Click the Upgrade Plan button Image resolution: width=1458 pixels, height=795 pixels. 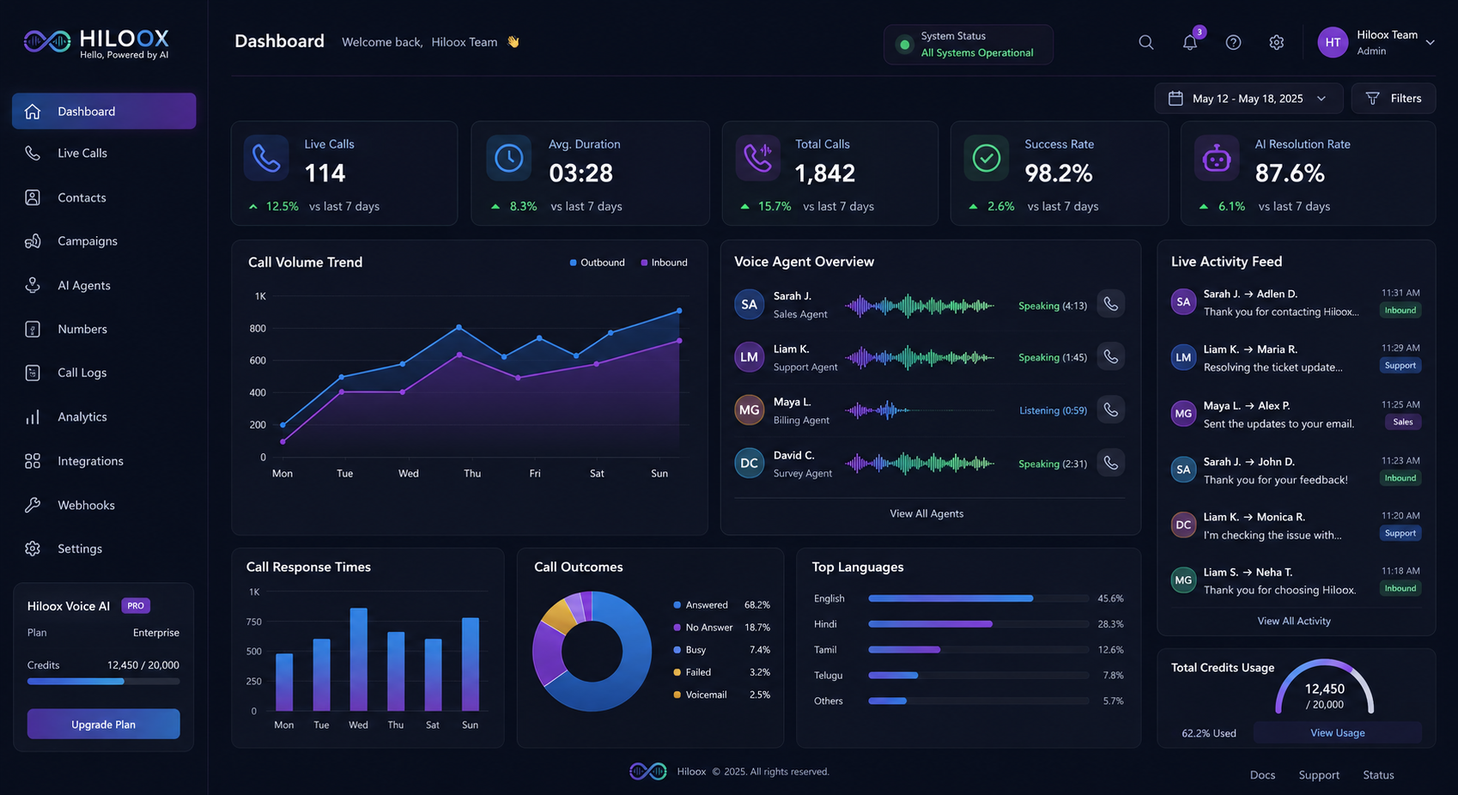(104, 724)
